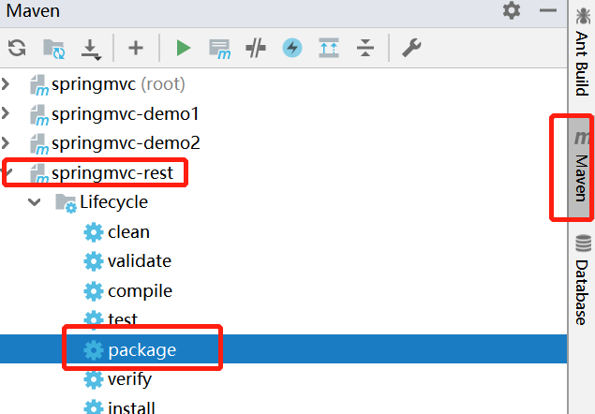Hide the Maven tool window

(548, 10)
